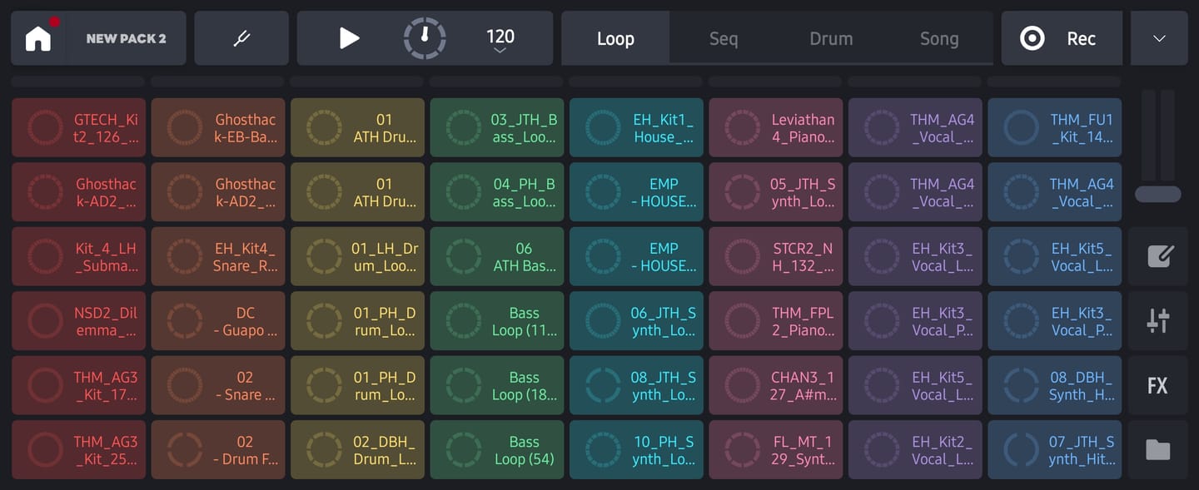Trigger THM_AG3_Kit_17 pad
Viewport: 1199px width, 490px height.
point(79,386)
